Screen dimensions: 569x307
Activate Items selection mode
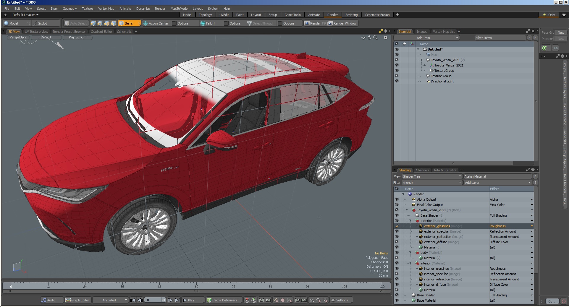click(x=129, y=23)
